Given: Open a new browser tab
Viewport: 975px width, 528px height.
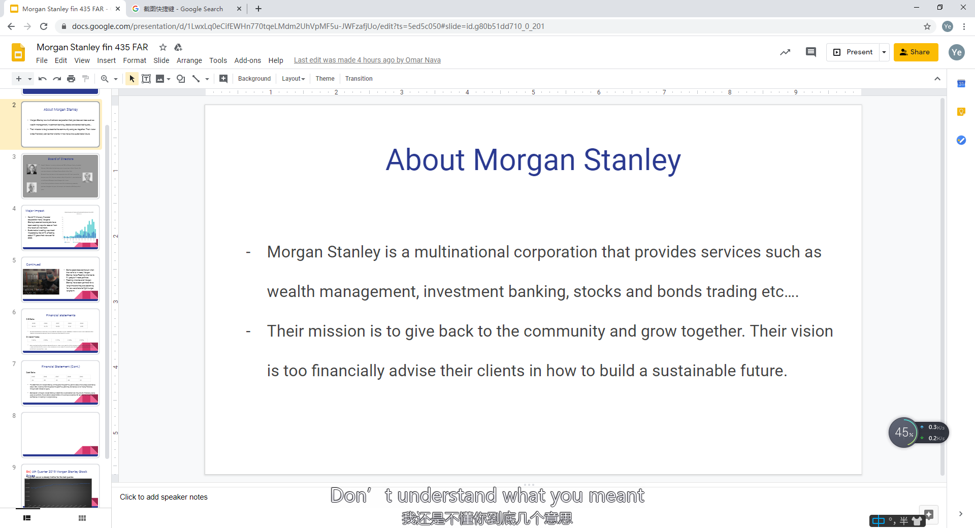Looking at the screenshot, I should 258,9.
